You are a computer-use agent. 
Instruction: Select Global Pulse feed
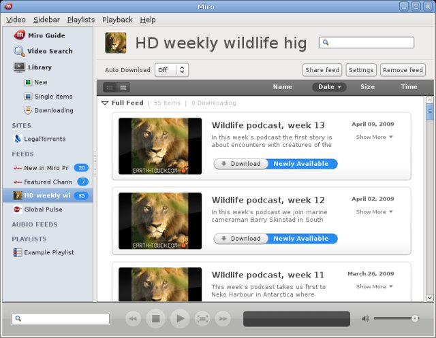pyautogui.click(x=38, y=209)
